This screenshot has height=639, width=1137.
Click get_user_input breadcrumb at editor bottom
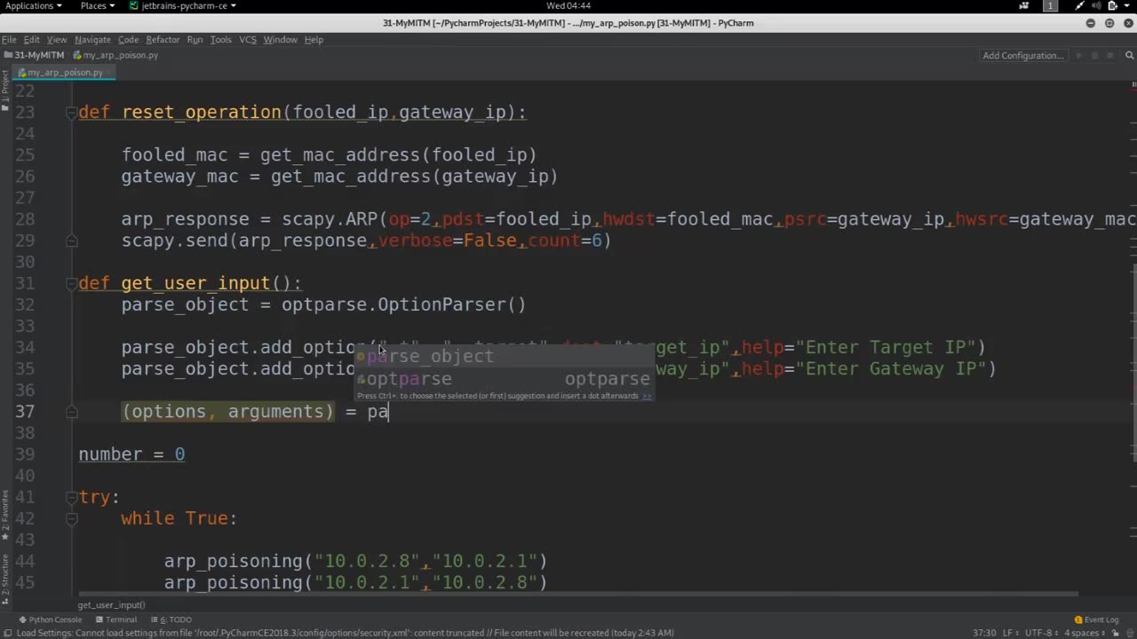click(111, 605)
